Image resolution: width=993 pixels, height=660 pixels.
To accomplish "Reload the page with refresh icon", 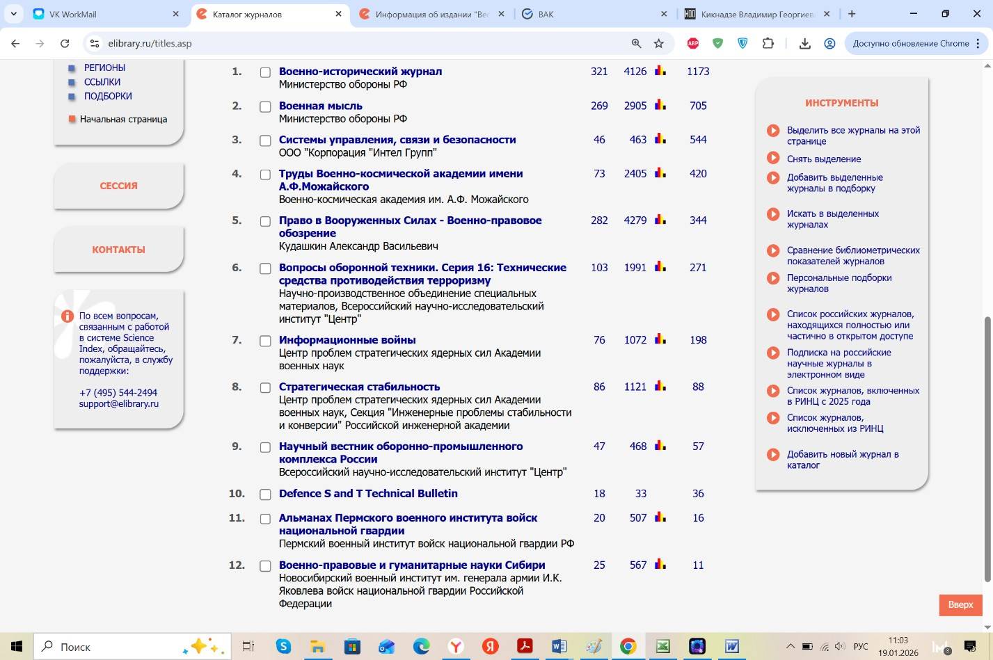I will (65, 43).
